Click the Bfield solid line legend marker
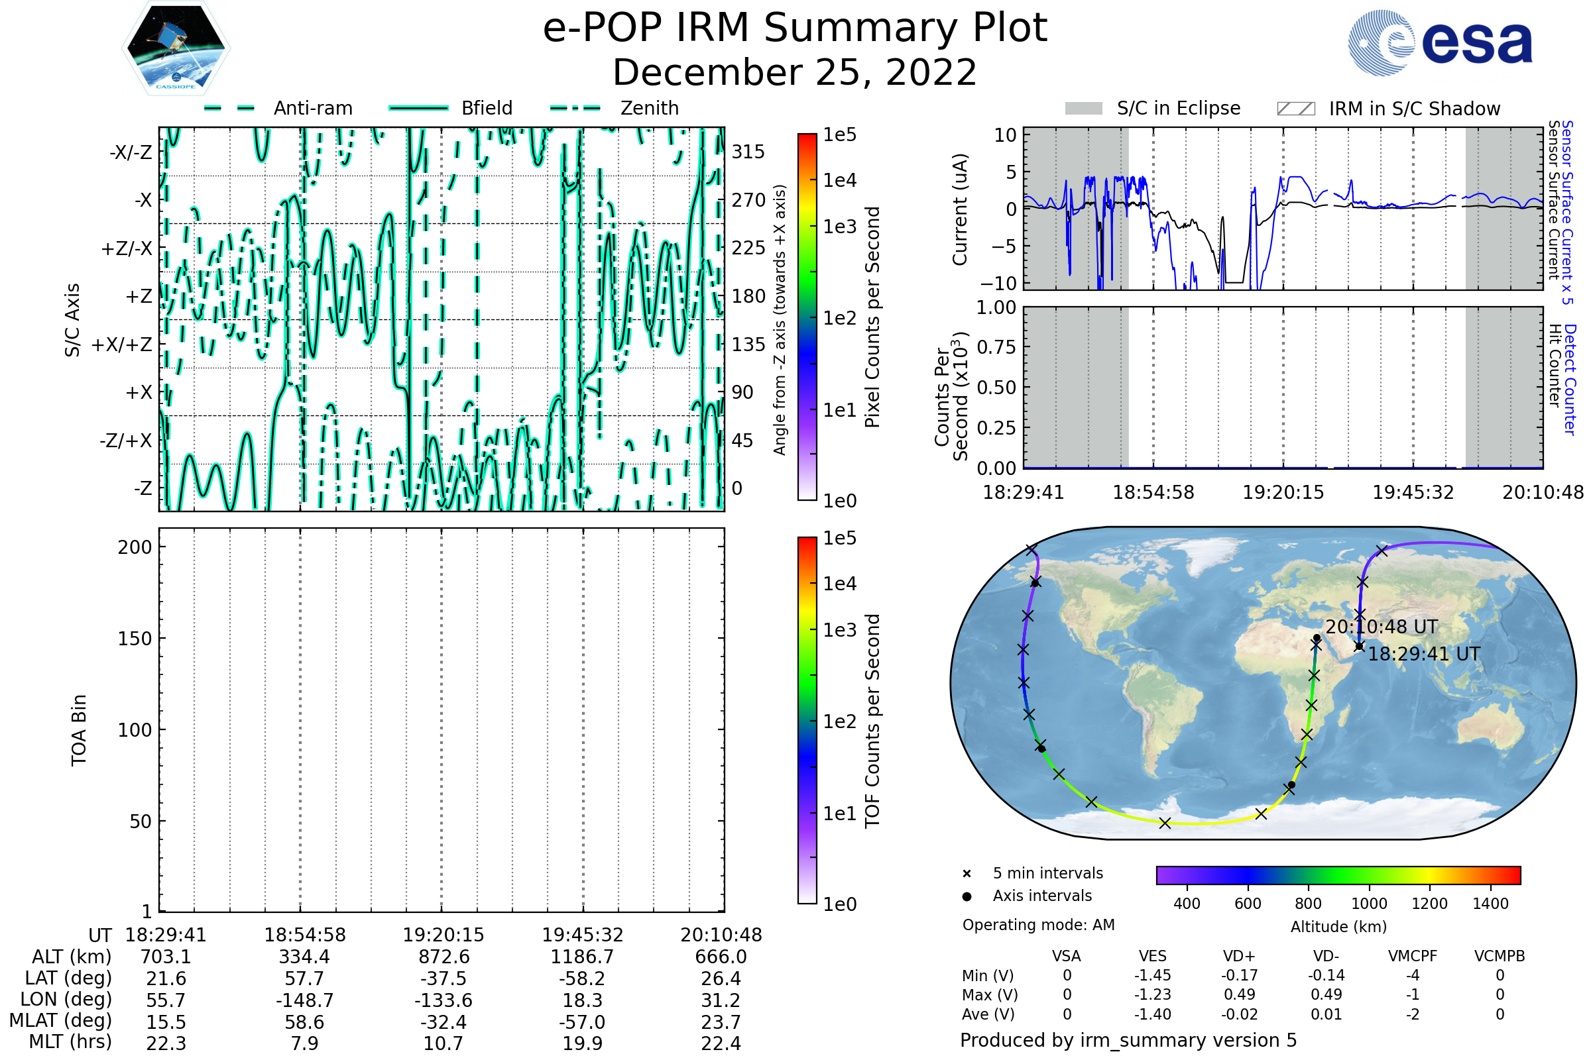This screenshot has height=1060, width=1591. pyautogui.click(x=418, y=108)
